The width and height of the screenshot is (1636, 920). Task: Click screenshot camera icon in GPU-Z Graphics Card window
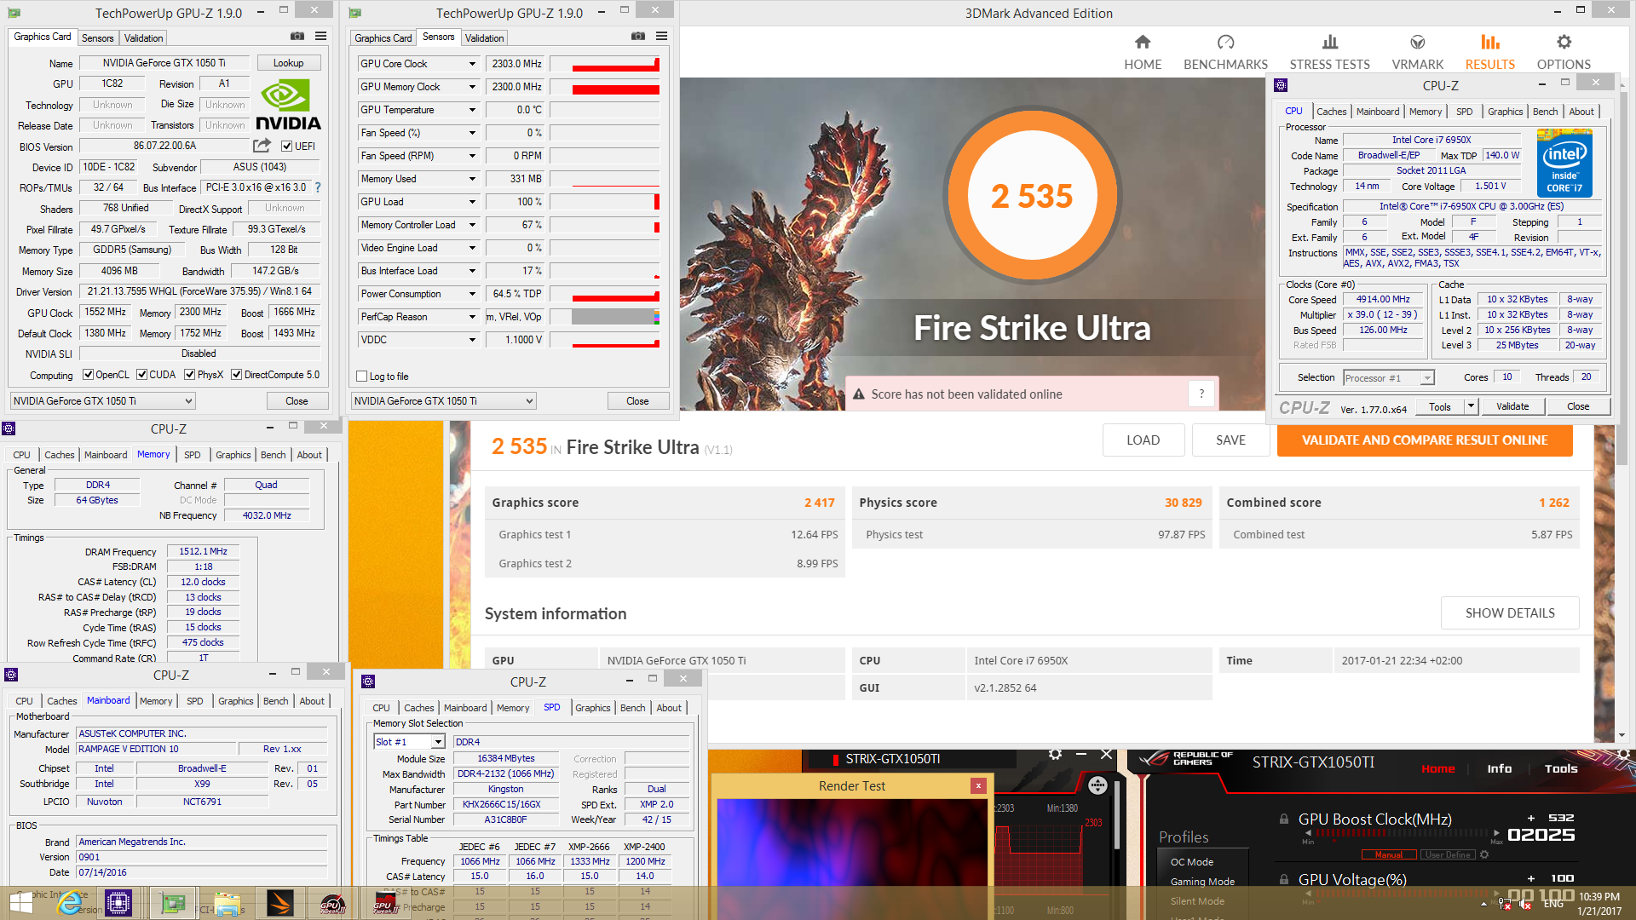pyautogui.click(x=297, y=37)
